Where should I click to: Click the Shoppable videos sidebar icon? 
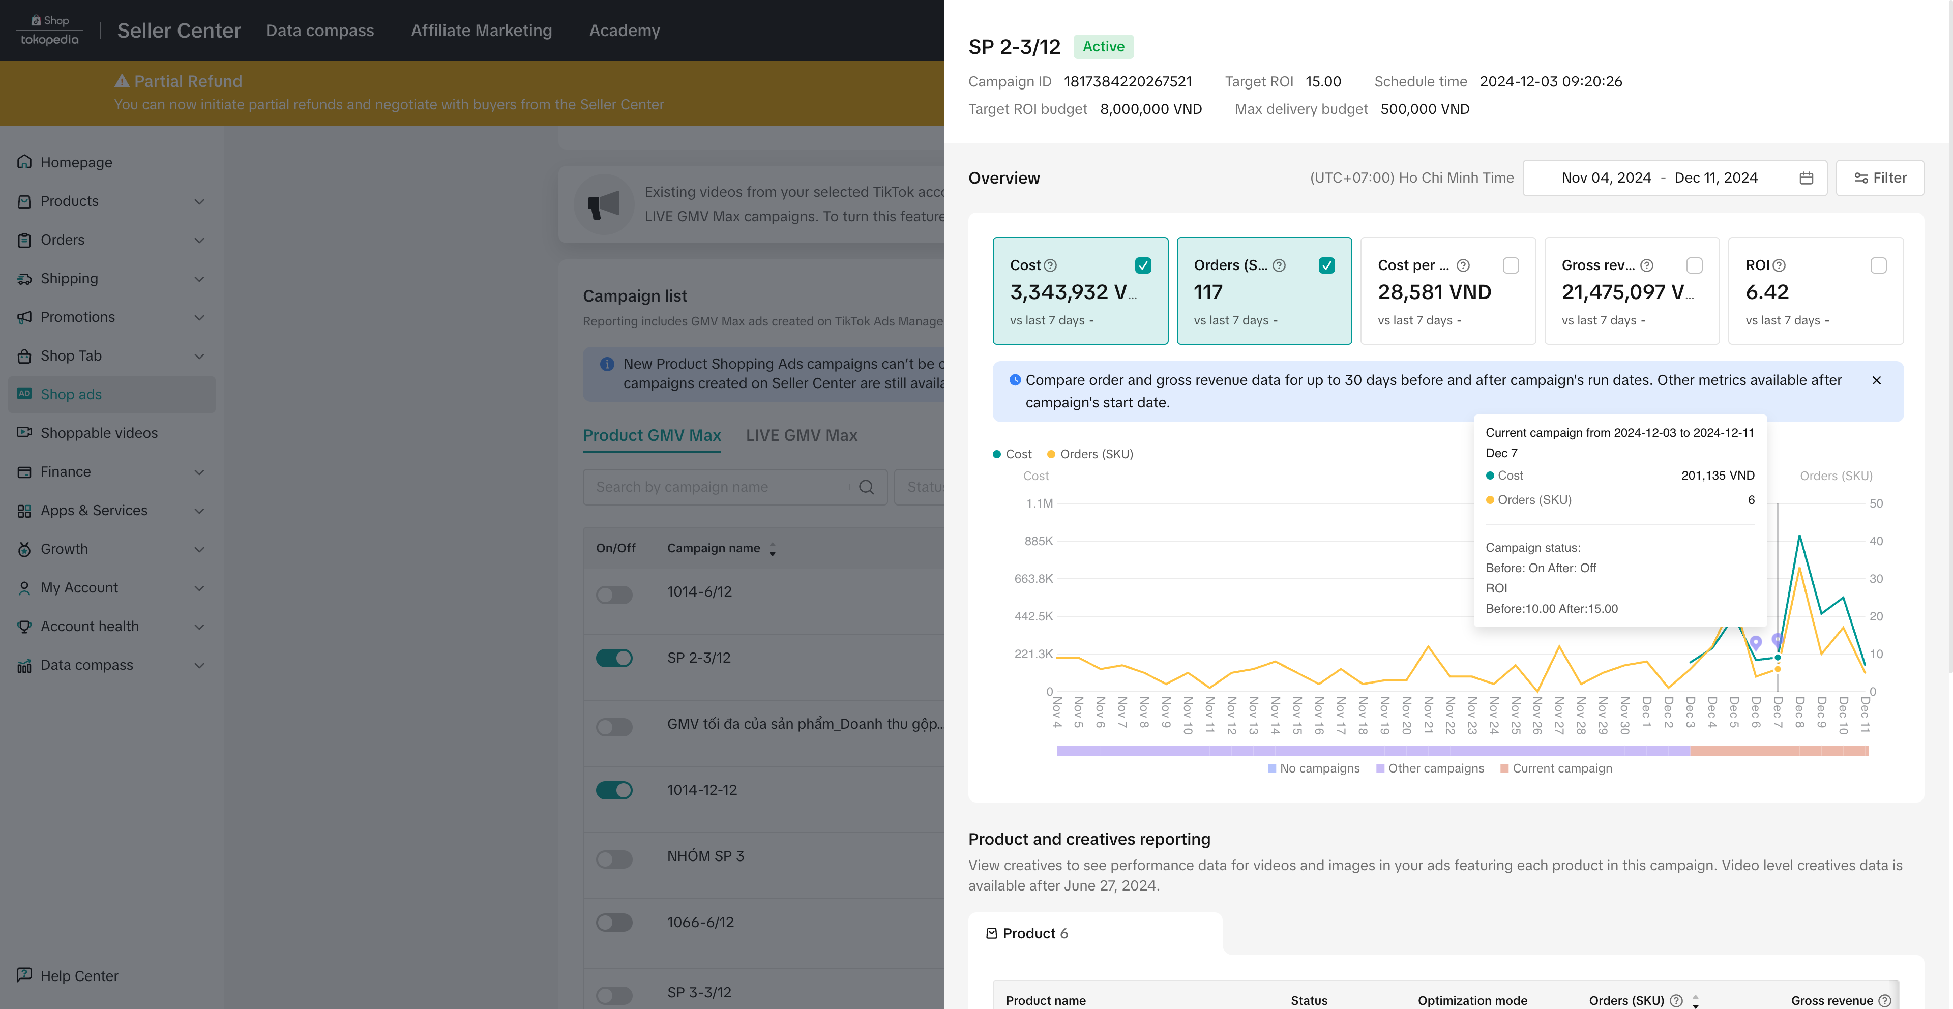pyautogui.click(x=24, y=433)
